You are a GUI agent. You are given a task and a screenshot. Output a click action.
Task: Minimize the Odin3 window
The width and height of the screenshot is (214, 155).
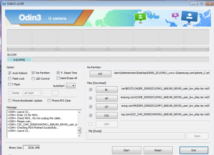(194, 4)
